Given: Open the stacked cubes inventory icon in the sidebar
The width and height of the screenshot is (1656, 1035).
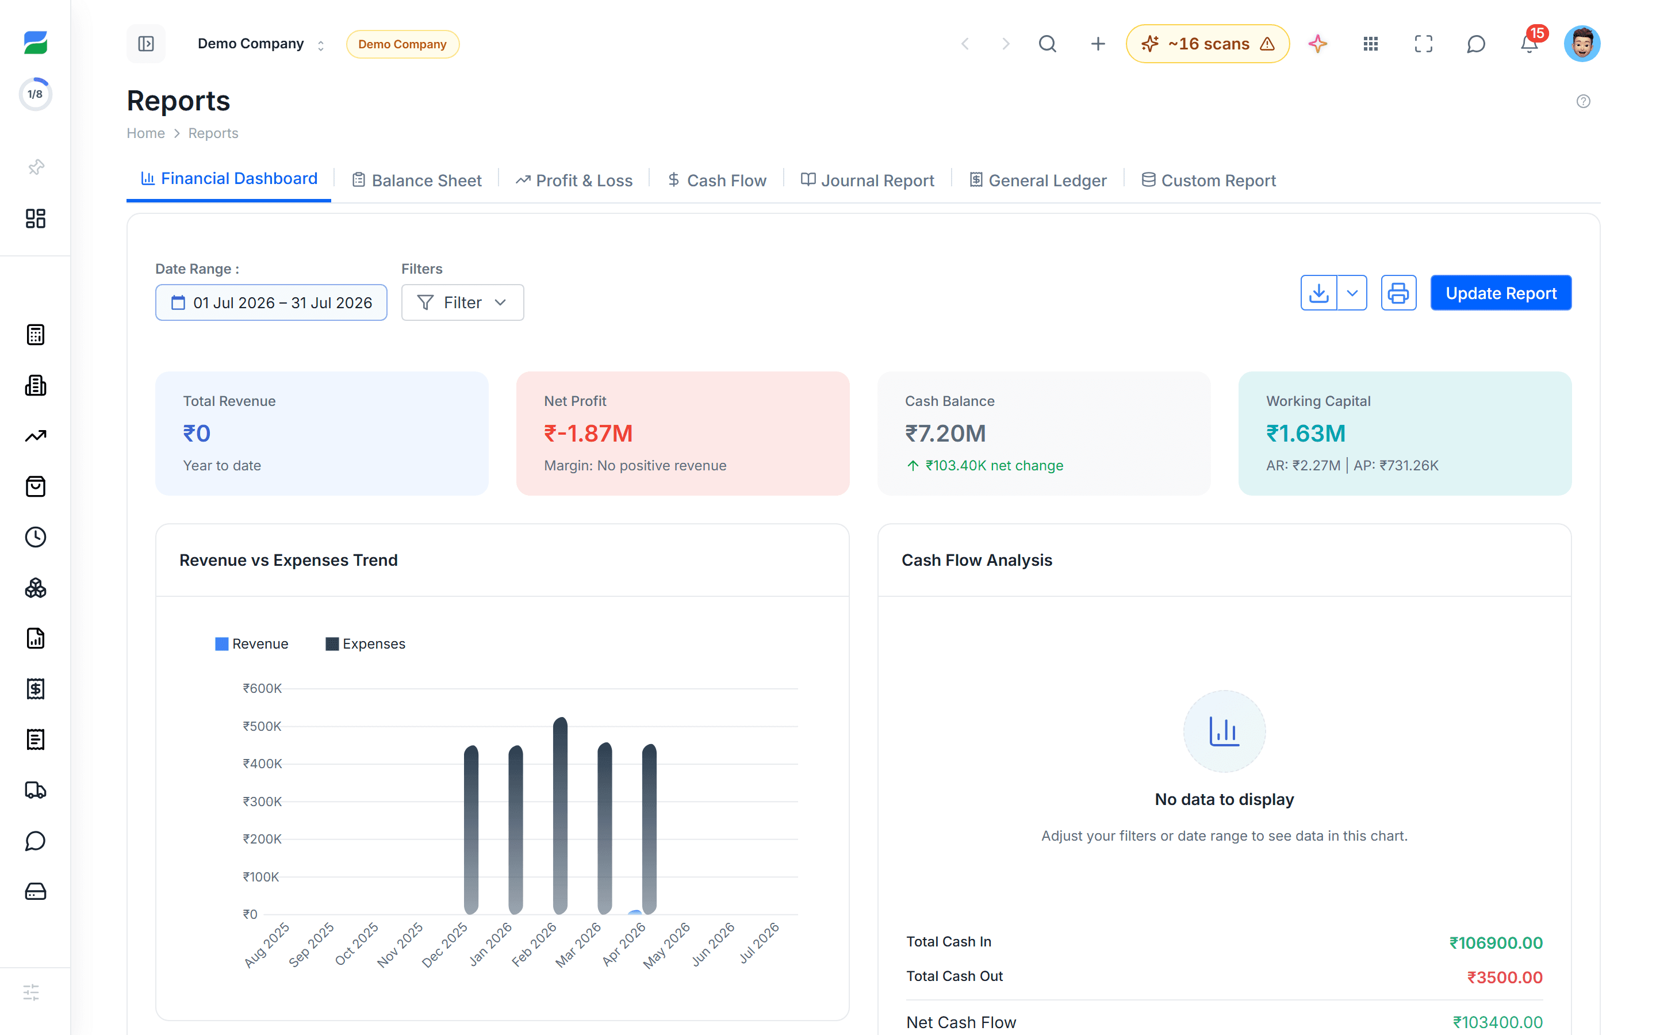Looking at the screenshot, I should pyautogui.click(x=36, y=588).
